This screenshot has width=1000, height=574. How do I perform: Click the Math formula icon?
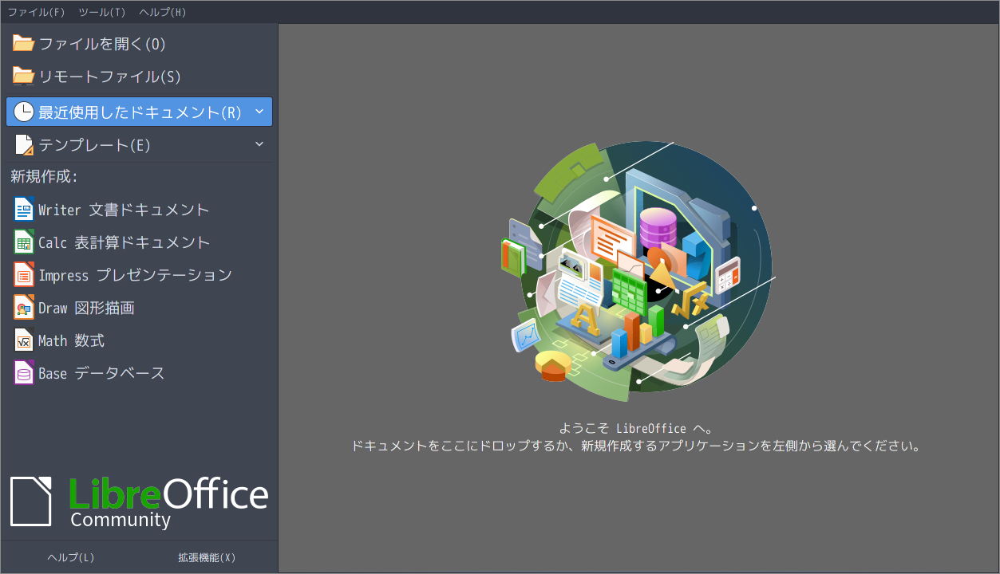point(24,340)
